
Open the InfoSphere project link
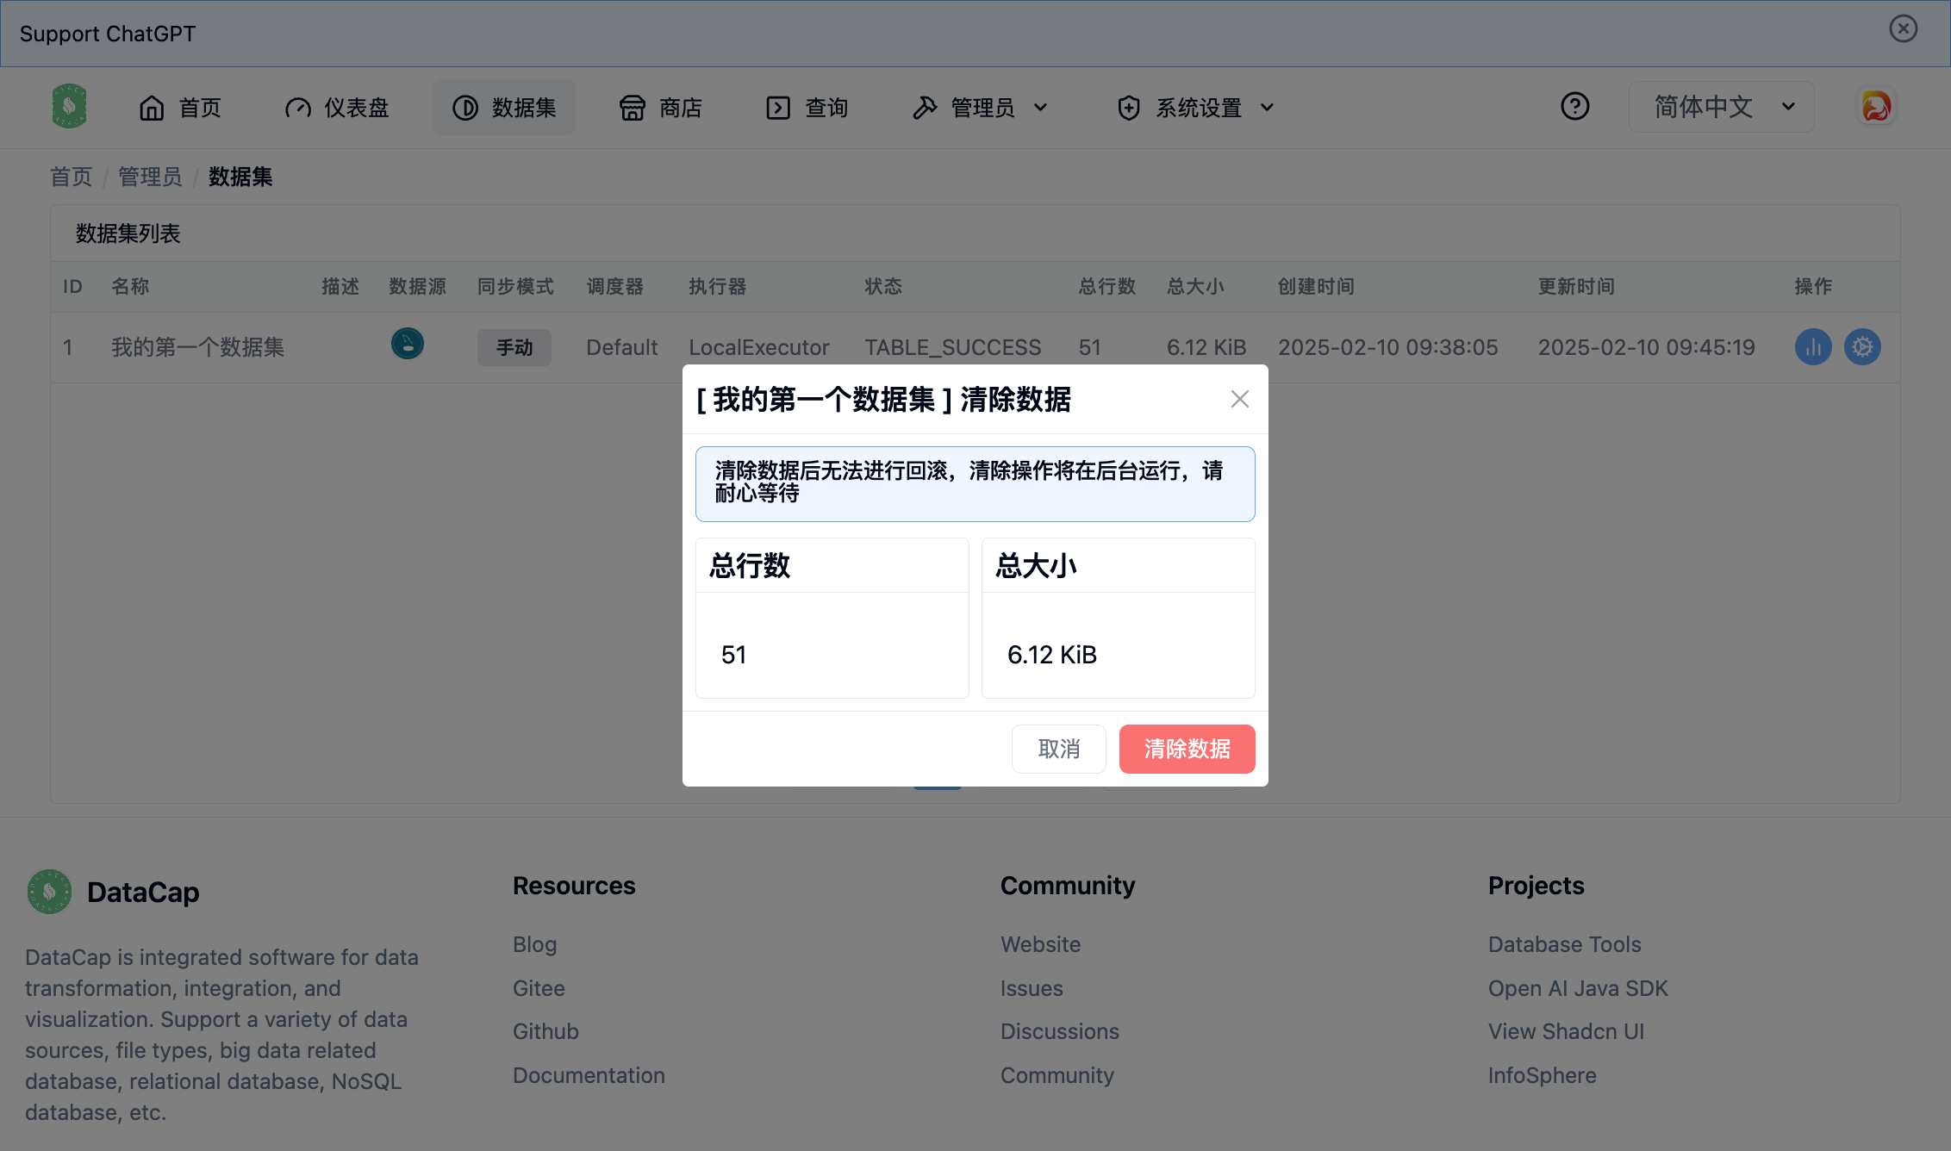pyautogui.click(x=1542, y=1075)
